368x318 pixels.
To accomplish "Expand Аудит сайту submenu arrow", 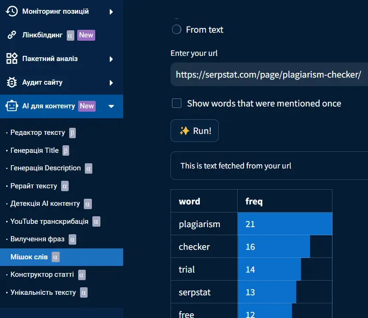I will pyautogui.click(x=111, y=82).
